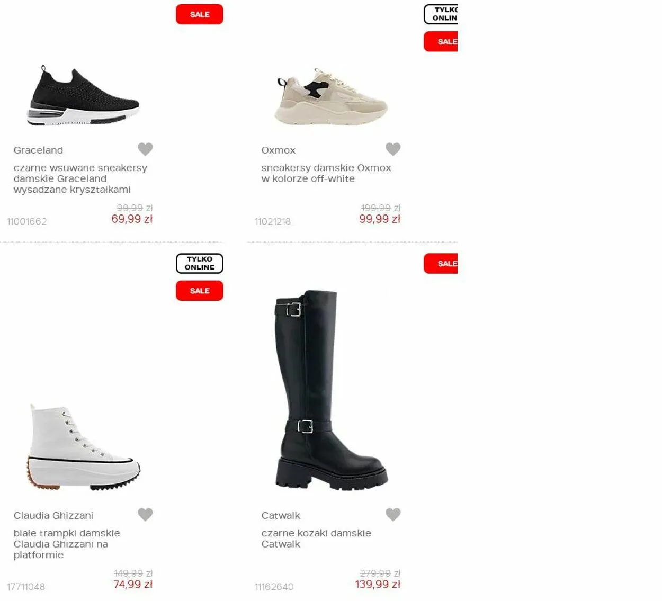Add Claudia Ghizzani trampki to wishlist heart
662x601 pixels.
point(145,514)
